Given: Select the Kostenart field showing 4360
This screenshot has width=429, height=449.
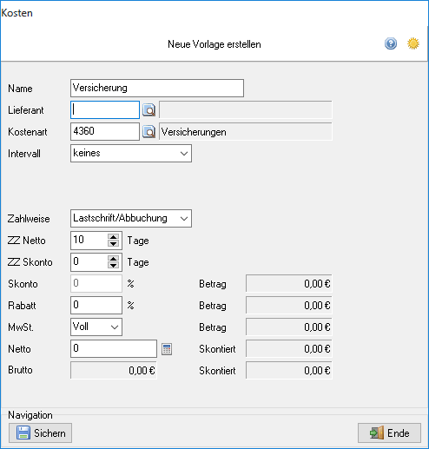Looking at the screenshot, I should pyautogui.click(x=105, y=131).
